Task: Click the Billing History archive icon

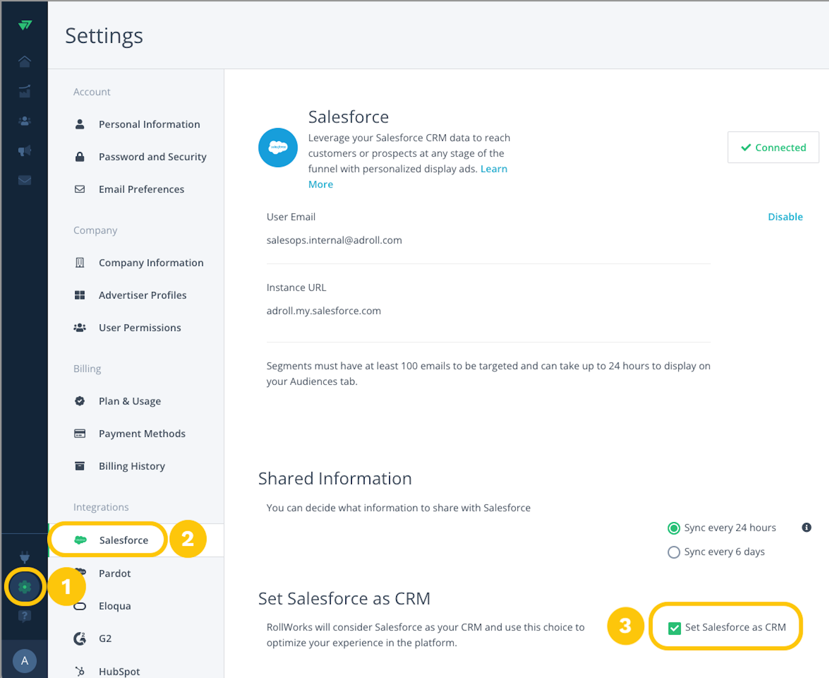Action: 80,466
